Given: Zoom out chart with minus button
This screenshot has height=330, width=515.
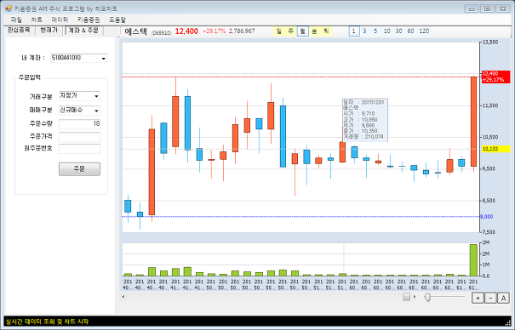Looking at the screenshot, I should (x=490, y=298).
